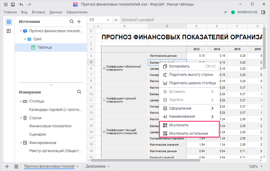Click the Копировать context menu entry
This screenshot has height=171, width=270.
pyautogui.click(x=189, y=66)
